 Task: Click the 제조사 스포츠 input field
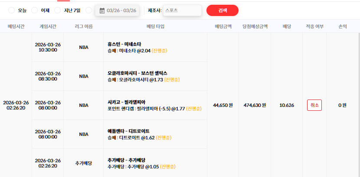(x=182, y=10)
